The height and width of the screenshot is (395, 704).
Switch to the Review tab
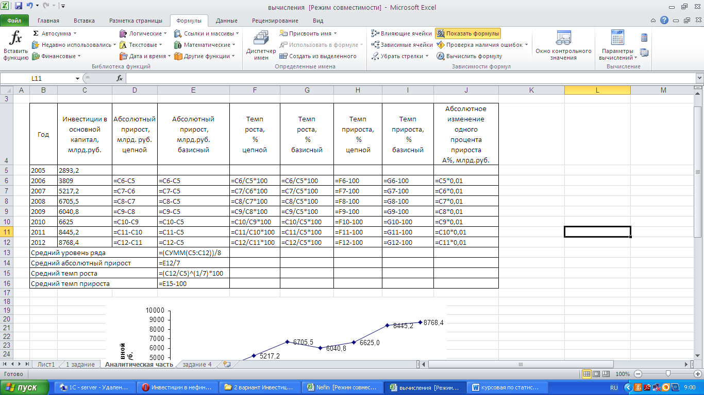pos(275,21)
